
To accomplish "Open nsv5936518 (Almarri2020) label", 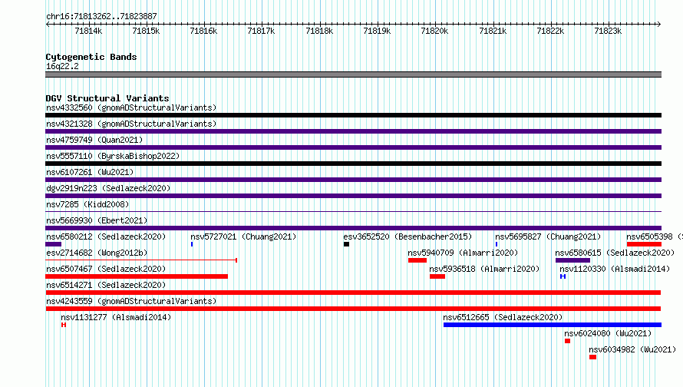I will tap(484, 269).
